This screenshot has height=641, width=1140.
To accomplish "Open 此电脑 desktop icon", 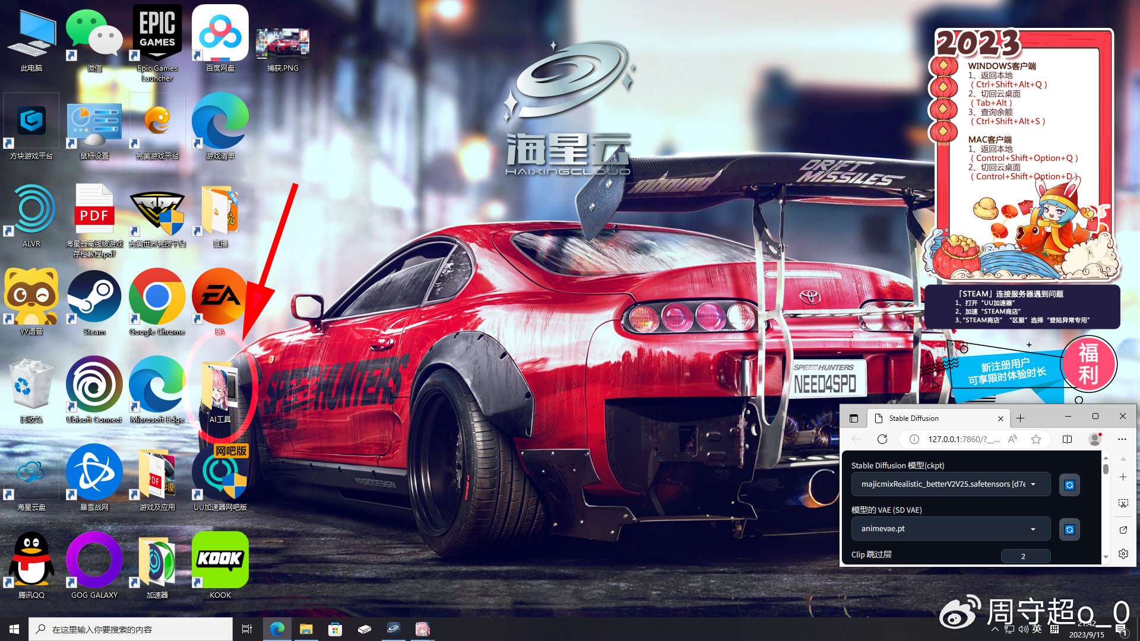I will [x=31, y=39].
